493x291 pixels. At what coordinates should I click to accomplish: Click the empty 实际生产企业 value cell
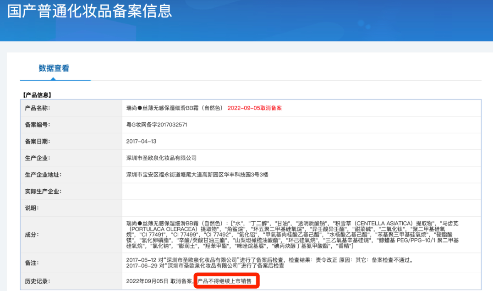click(x=301, y=191)
